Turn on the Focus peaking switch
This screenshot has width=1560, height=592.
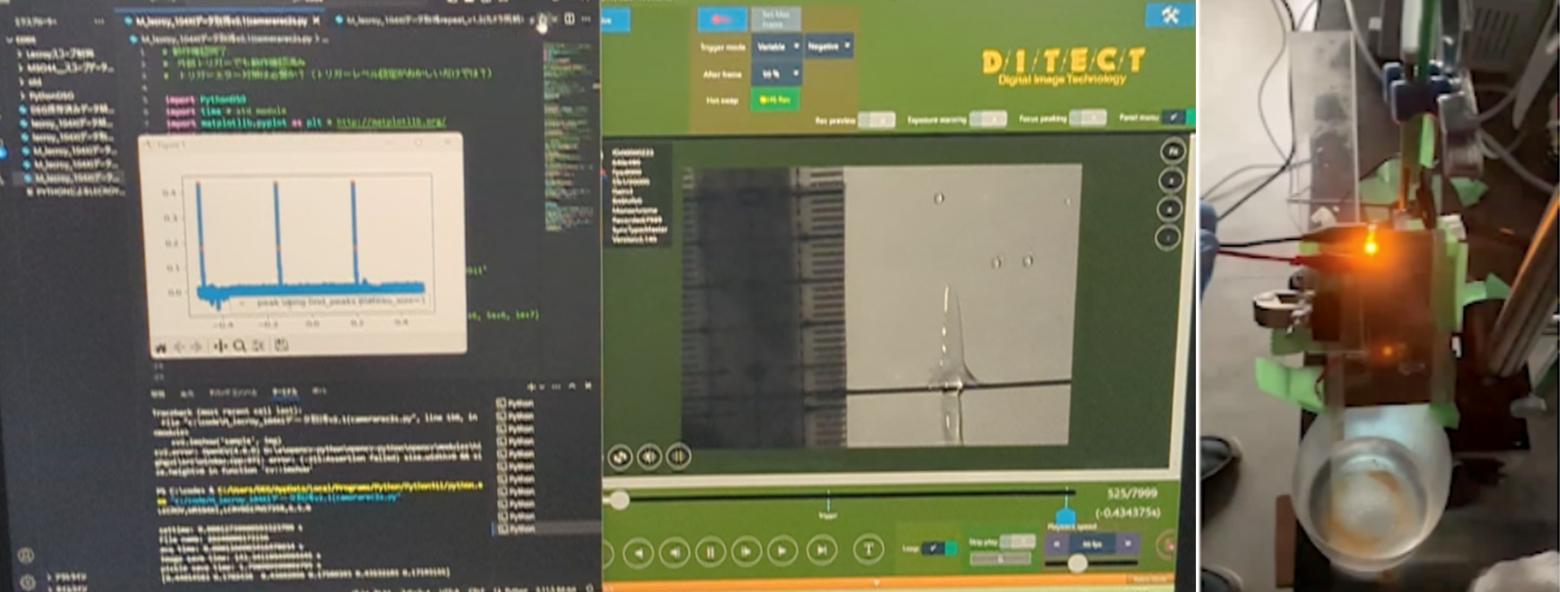[x=1087, y=118]
